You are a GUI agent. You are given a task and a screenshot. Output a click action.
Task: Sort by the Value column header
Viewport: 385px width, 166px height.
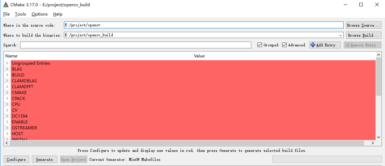[x=284, y=56]
